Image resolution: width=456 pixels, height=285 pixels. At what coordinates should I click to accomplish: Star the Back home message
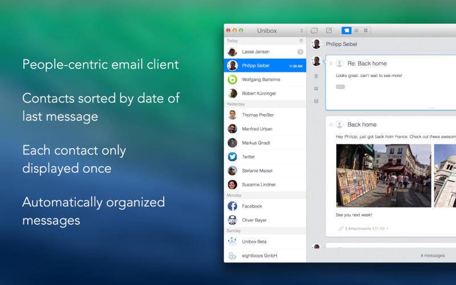click(x=331, y=124)
